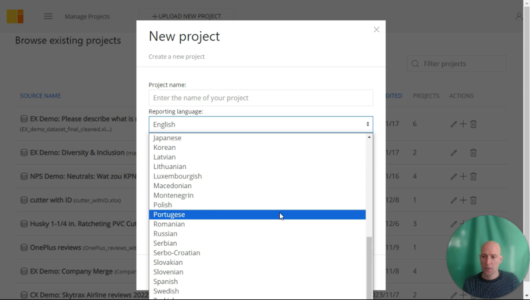
Task: Click the Manage Projects menu item
Action: 87,16
